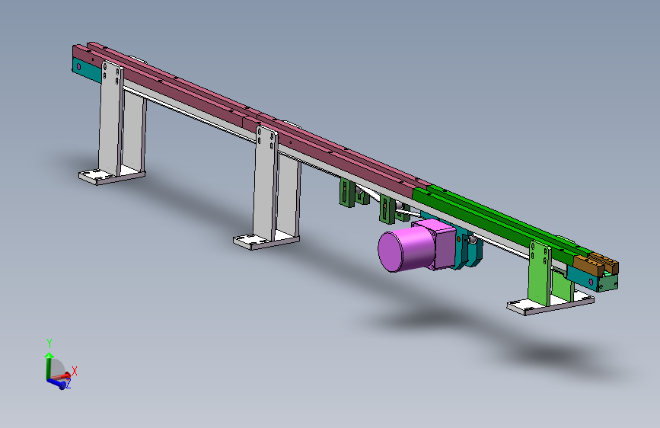The height and width of the screenshot is (428, 660).
Task: Click the green Y axis arrow of the triad
Action: point(49,365)
